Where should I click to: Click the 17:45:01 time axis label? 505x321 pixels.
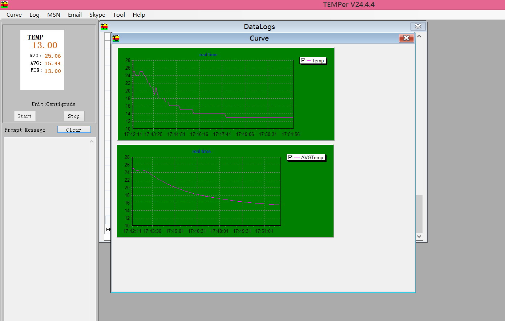tap(175, 231)
